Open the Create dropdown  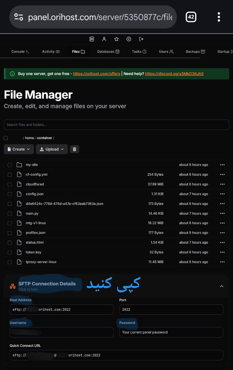(x=19, y=149)
